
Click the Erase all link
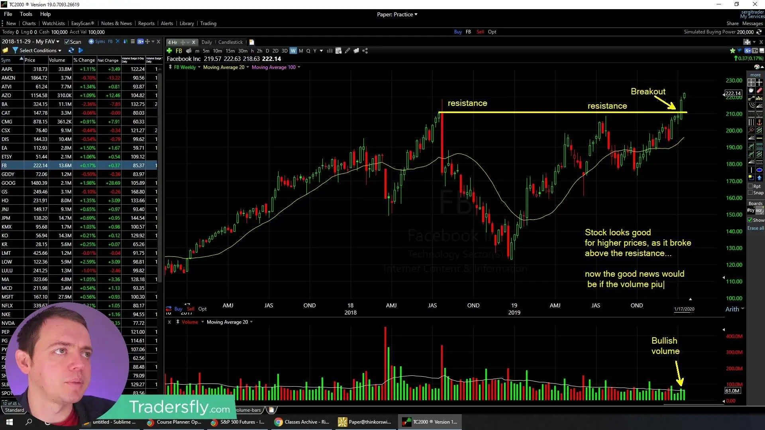[x=755, y=228]
